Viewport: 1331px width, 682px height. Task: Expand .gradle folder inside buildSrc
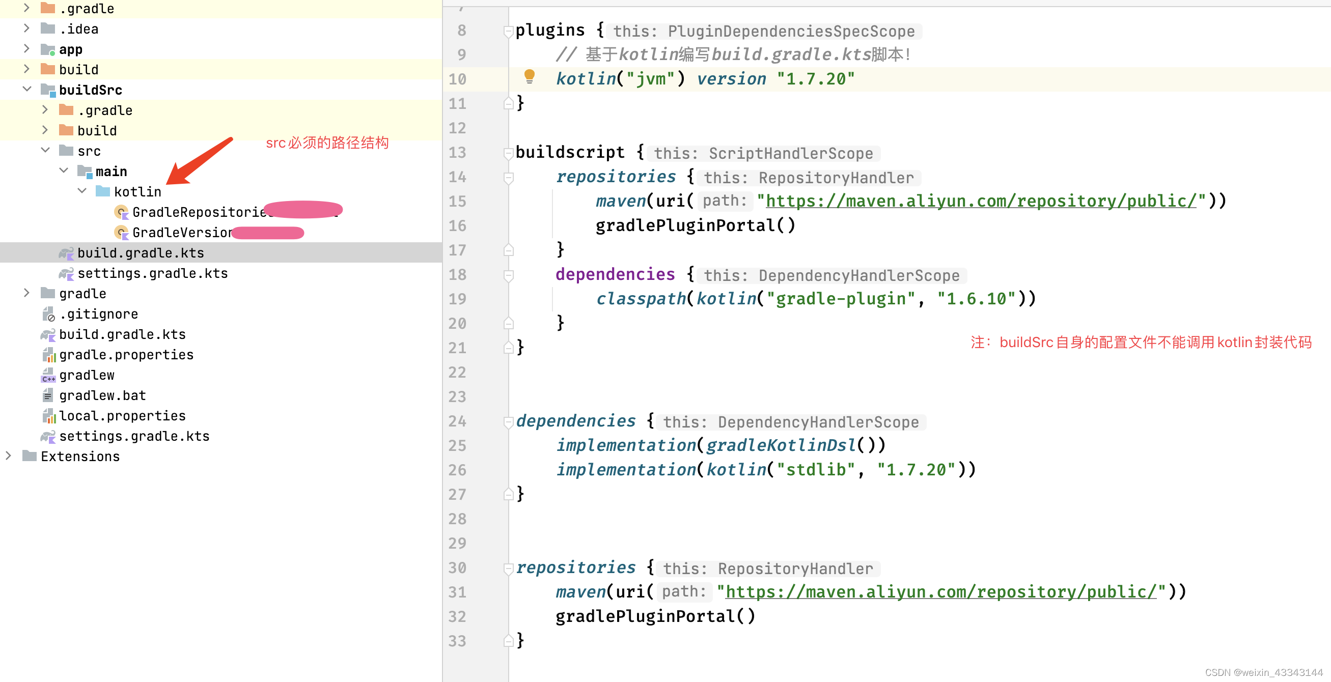point(45,109)
